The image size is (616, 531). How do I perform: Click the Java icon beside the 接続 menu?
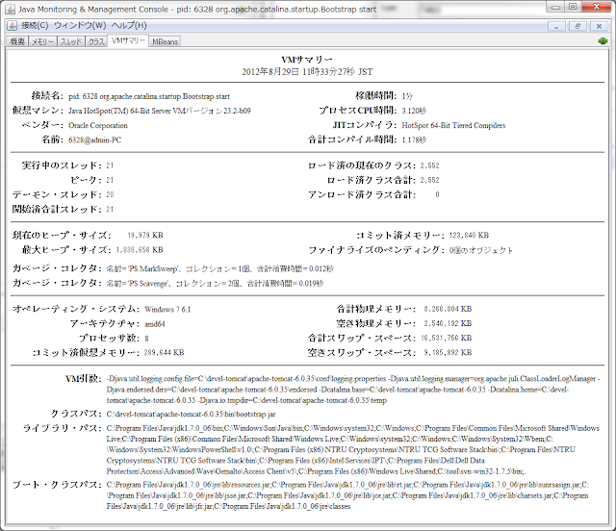[13, 26]
